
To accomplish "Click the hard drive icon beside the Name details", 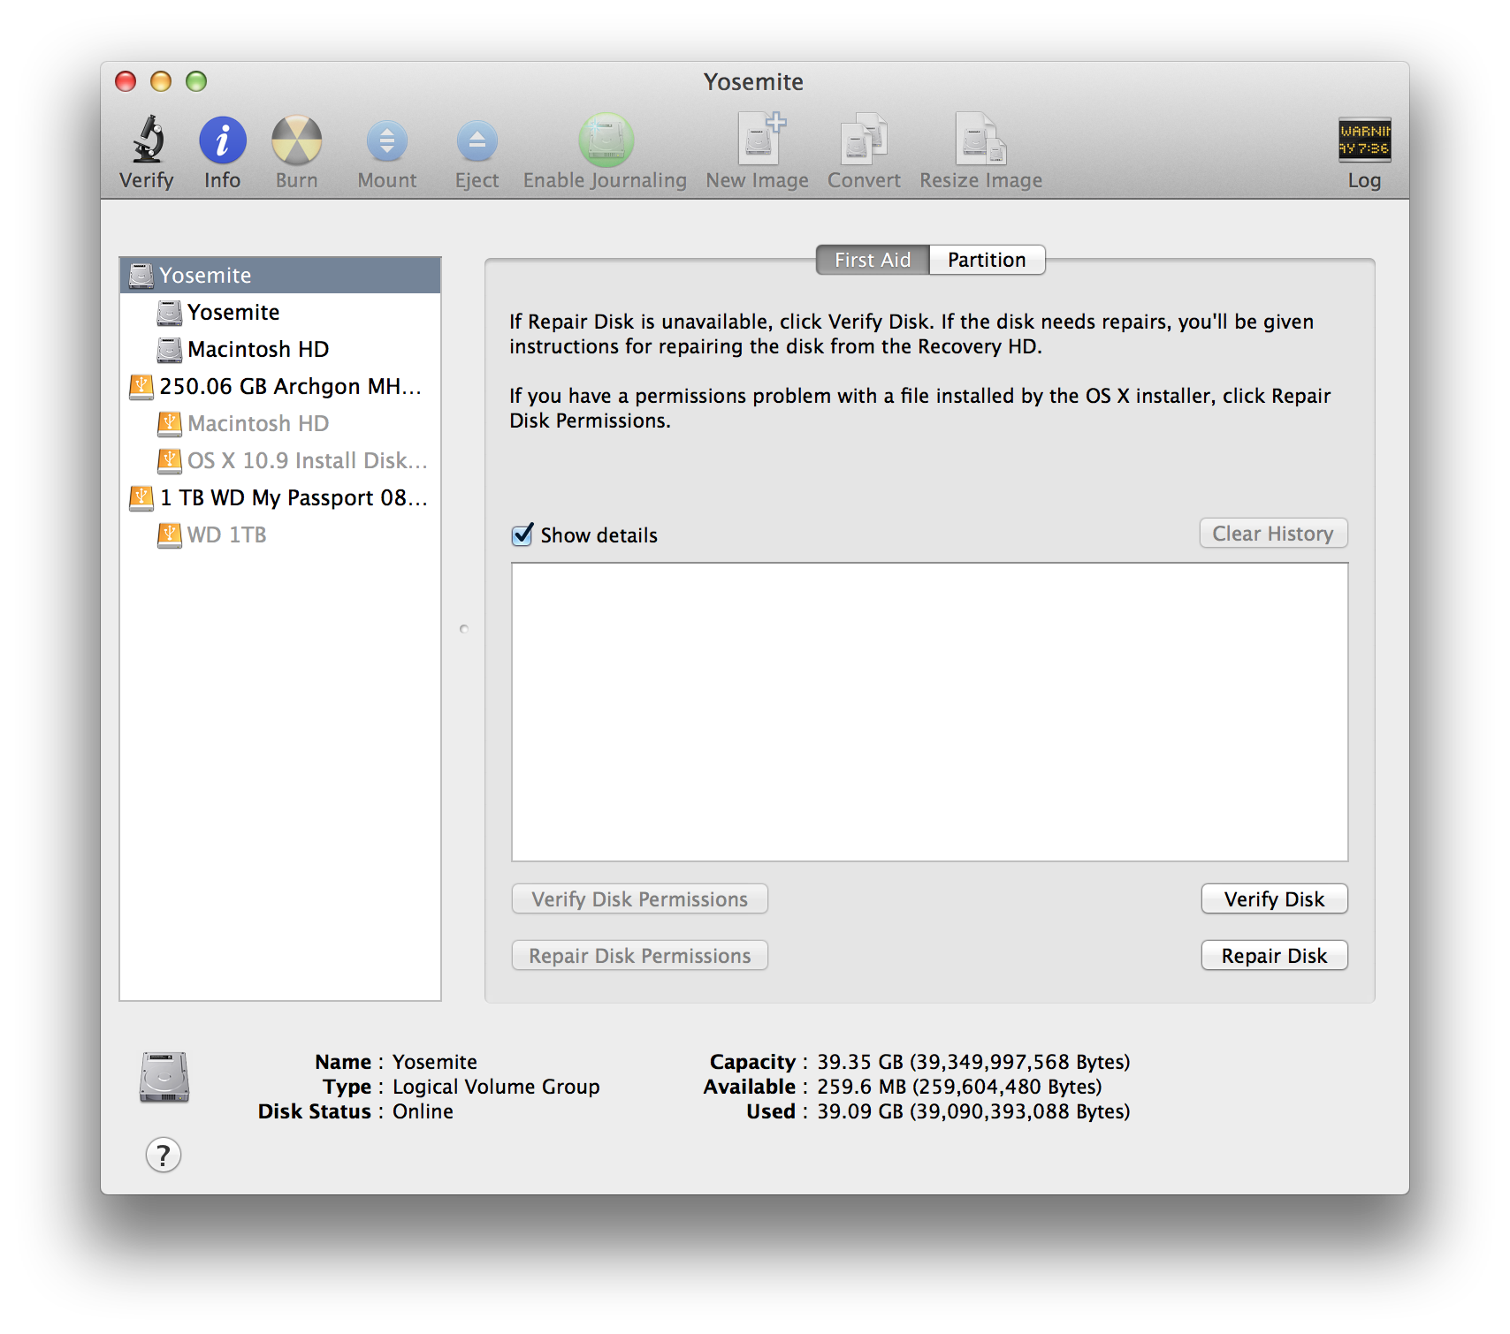I will coord(164,1077).
